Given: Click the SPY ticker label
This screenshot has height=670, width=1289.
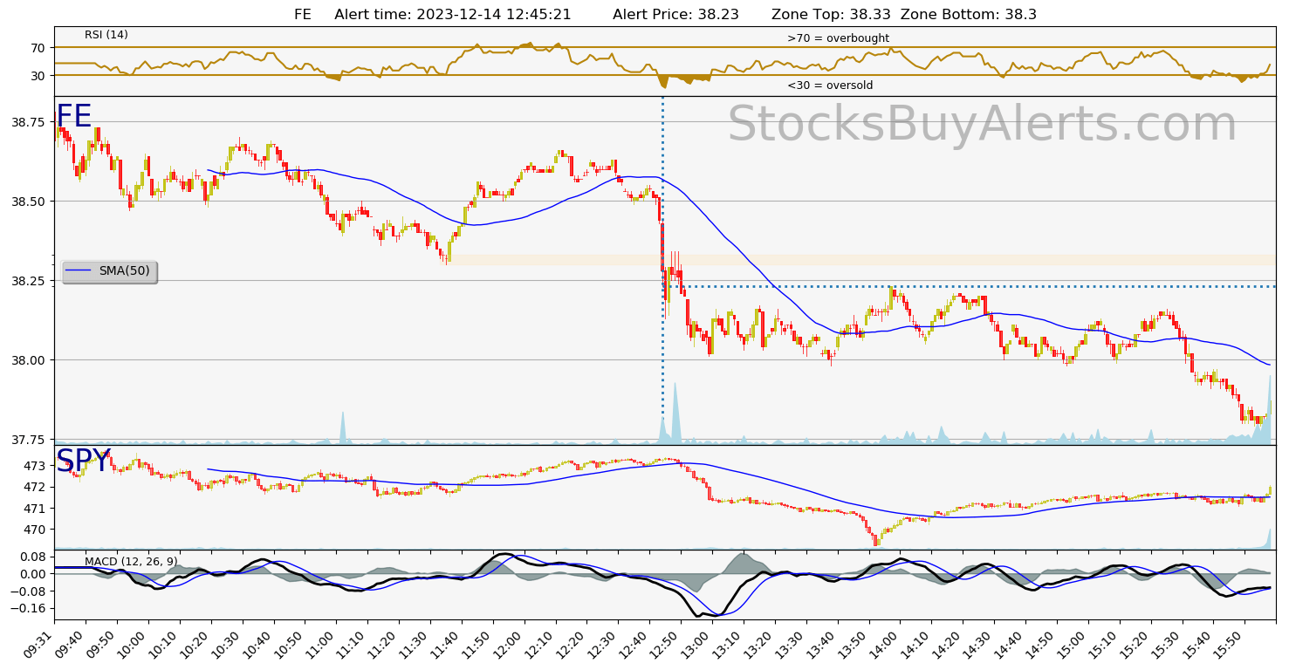Looking at the screenshot, I should tap(83, 461).
